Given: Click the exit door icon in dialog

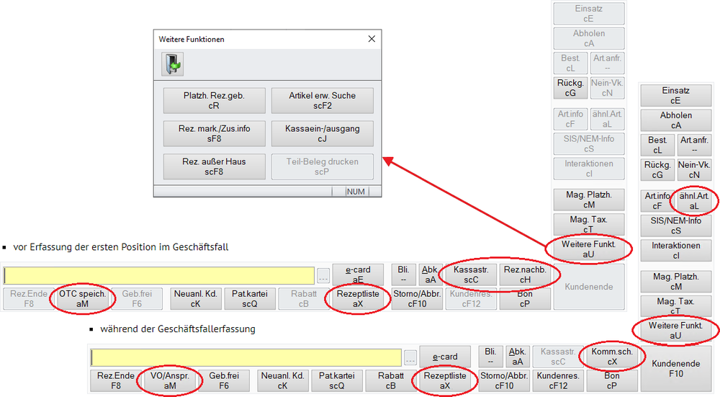Looking at the screenshot, I should click(171, 65).
